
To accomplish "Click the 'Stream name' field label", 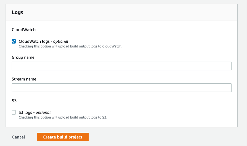I will [24, 79].
